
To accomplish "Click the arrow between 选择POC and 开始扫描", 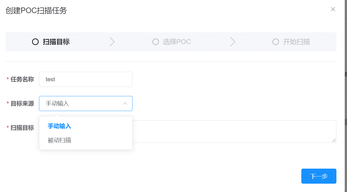I will pos(233,42).
